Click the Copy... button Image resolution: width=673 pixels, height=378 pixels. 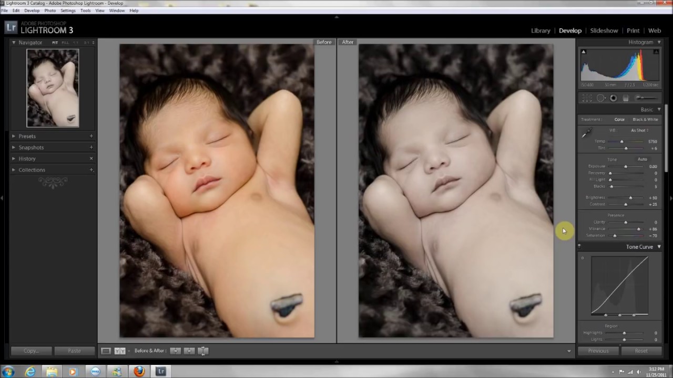click(x=31, y=351)
